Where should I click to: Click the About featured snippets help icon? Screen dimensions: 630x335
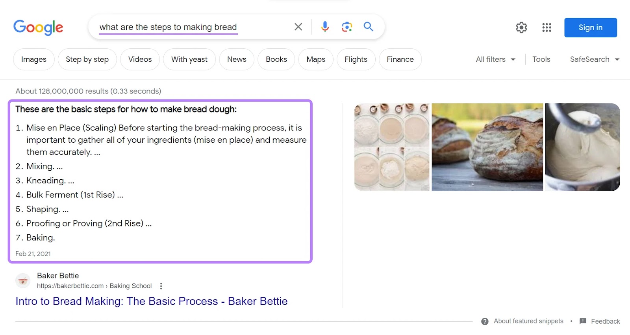click(485, 321)
